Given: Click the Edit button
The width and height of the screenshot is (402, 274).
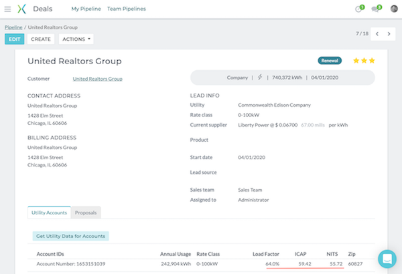Looking at the screenshot, I should click(14, 39).
